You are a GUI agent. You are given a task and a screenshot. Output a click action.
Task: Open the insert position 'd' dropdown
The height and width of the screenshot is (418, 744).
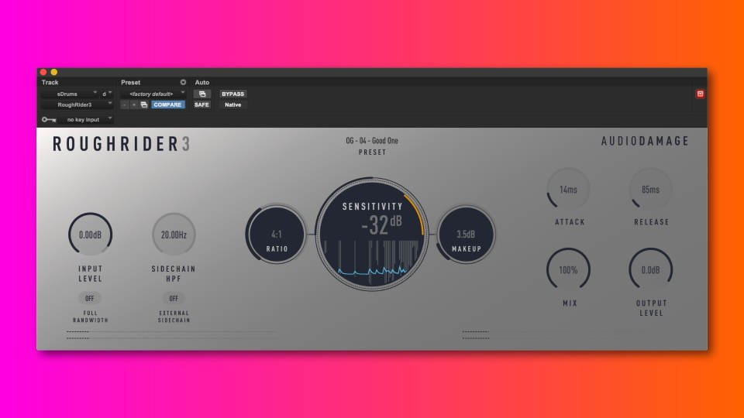pos(107,94)
